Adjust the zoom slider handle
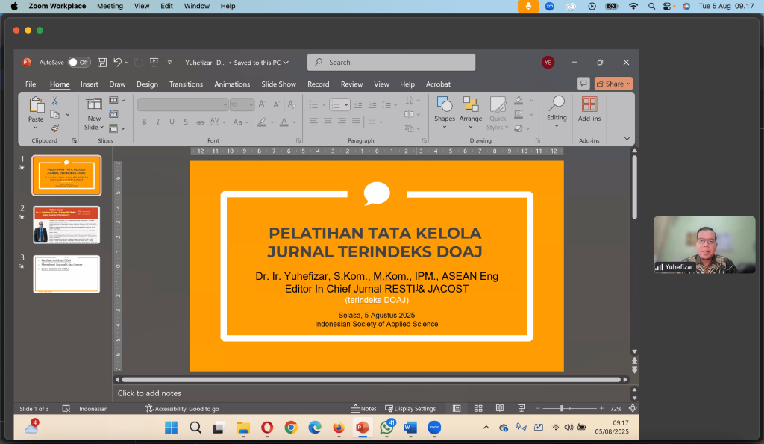764x444 pixels. (x=562, y=408)
